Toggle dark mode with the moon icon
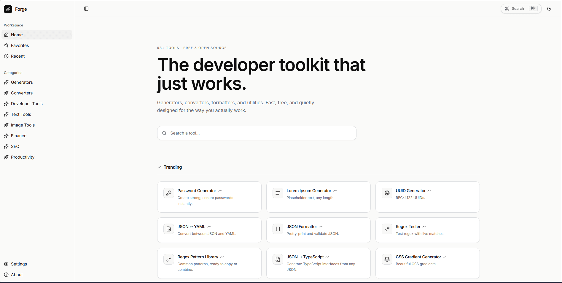Viewport: 562px width, 283px height. click(549, 9)
